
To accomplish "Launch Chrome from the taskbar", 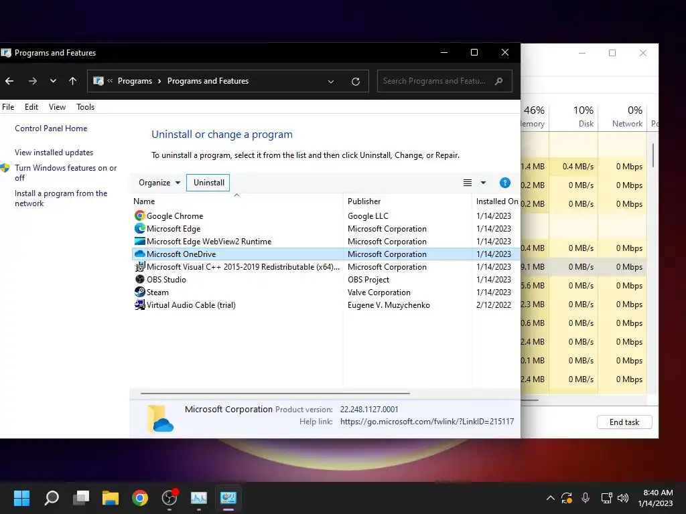I will click(140, 498).
